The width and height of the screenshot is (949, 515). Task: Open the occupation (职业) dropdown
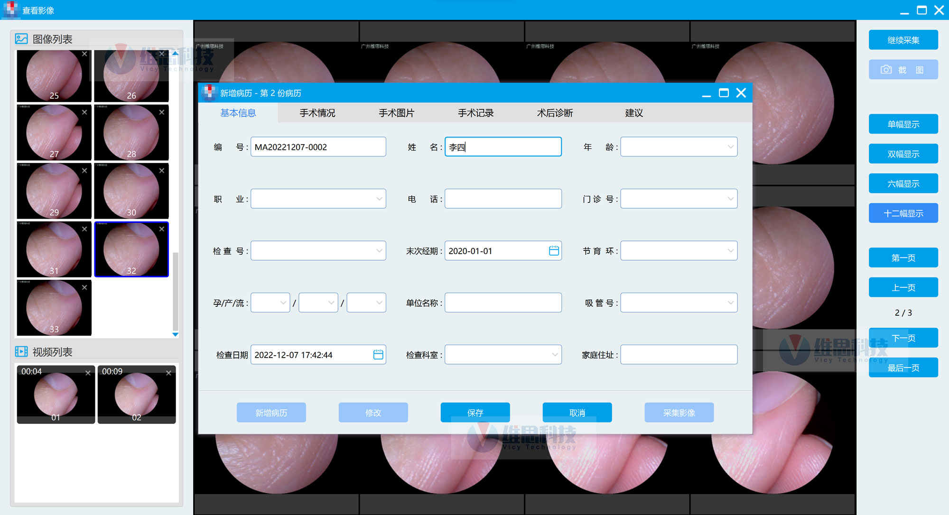point(379,199)
